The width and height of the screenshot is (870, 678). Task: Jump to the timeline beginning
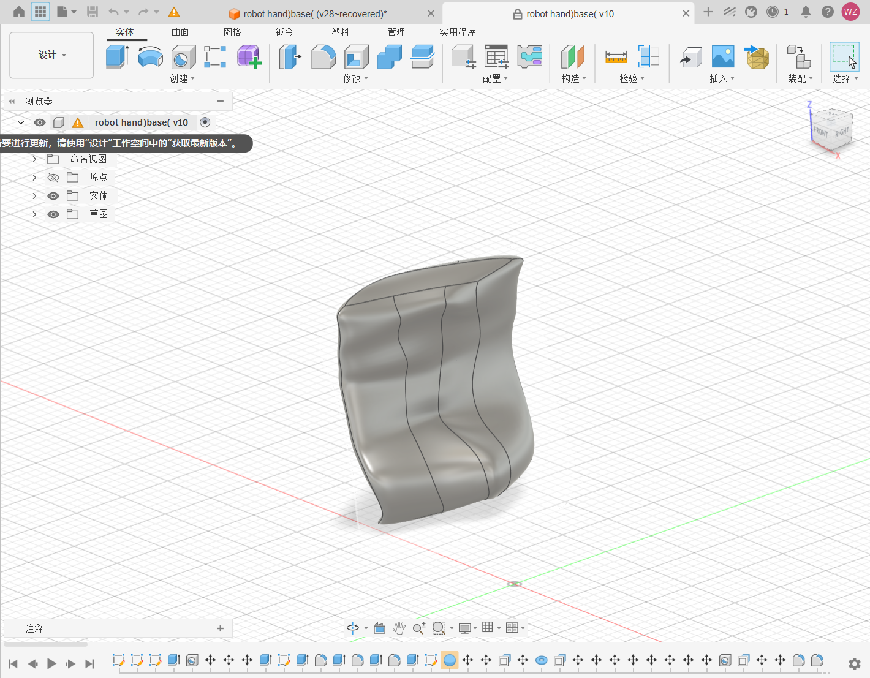pos(13,664)
